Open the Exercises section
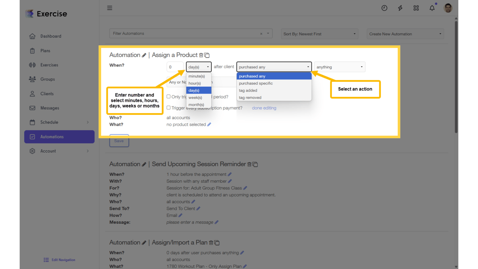Viewport: 478px width, 269px height. (49, 65)
